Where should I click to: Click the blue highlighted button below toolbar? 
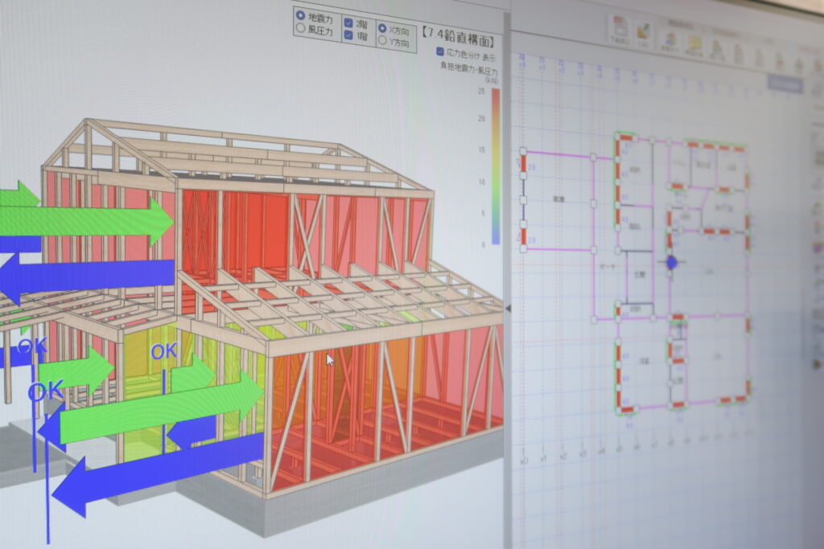[x=785, y=83]
